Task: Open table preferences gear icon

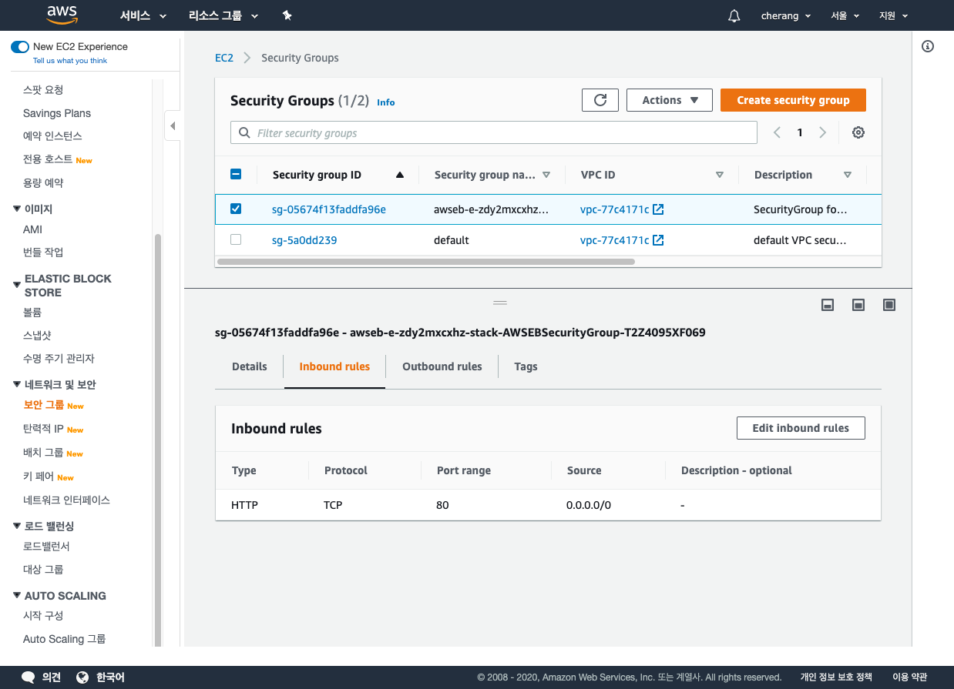Action: click(858, 132)
